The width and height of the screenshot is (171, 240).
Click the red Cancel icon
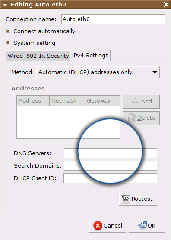click(98, 226)
